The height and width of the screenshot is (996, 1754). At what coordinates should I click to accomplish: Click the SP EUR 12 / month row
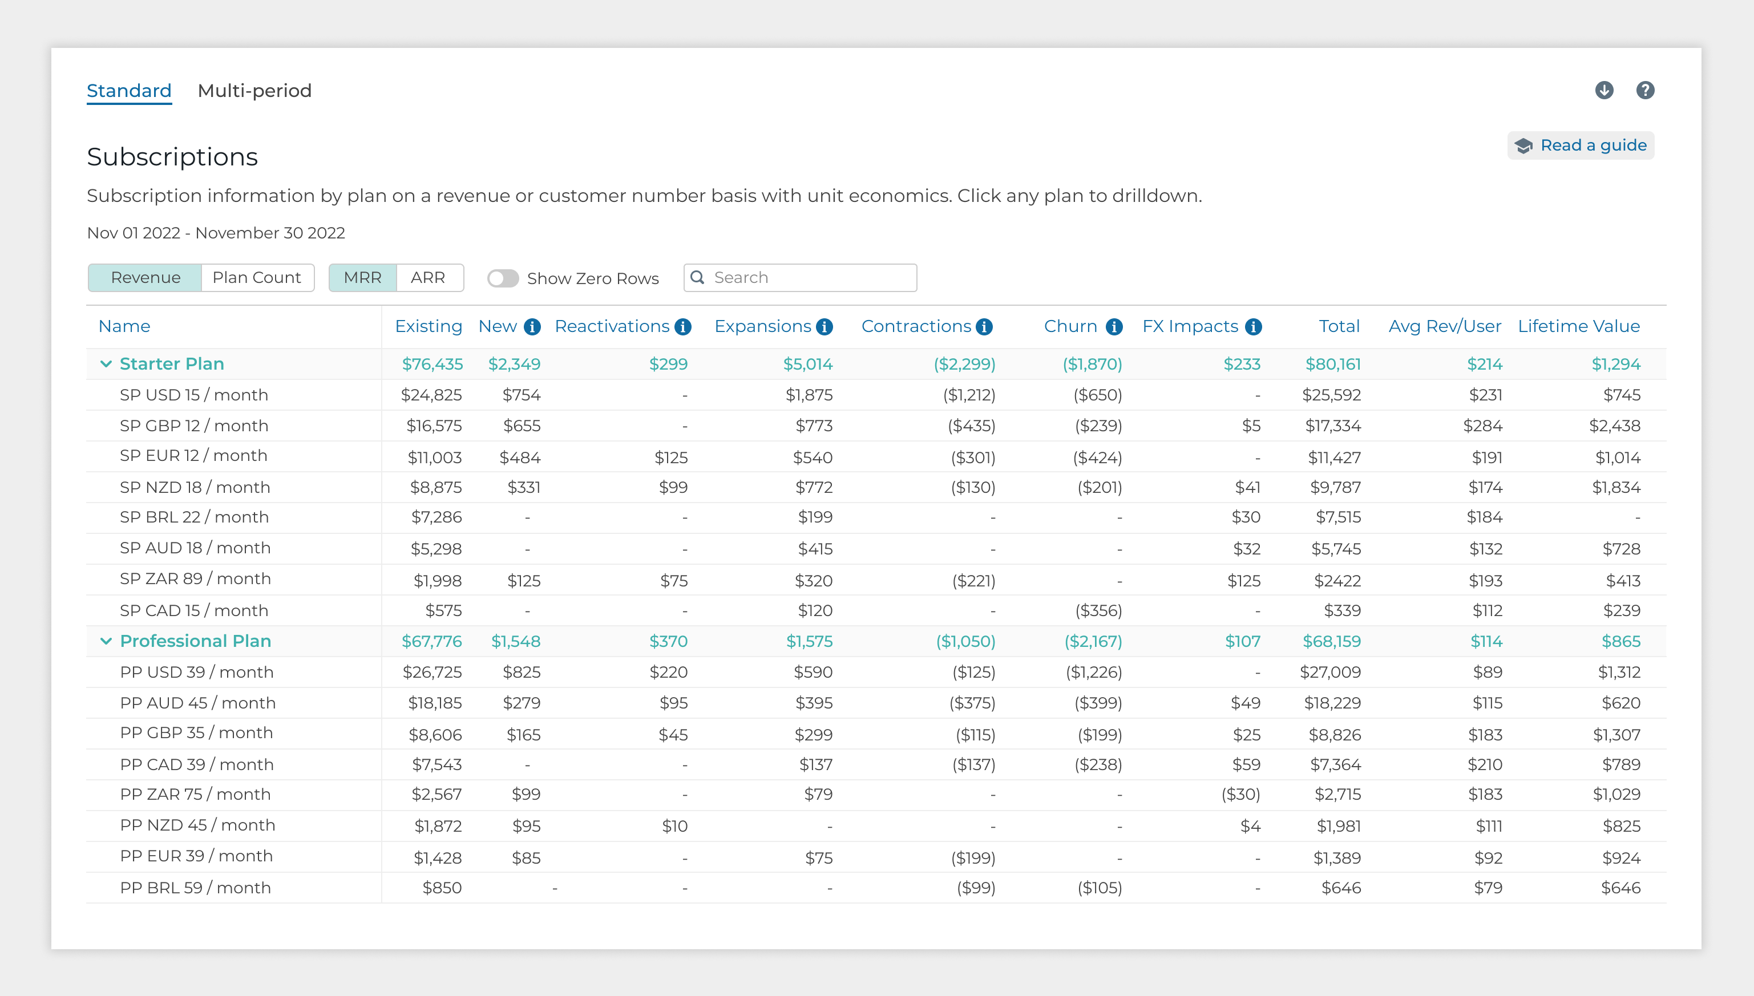point(876,456)
